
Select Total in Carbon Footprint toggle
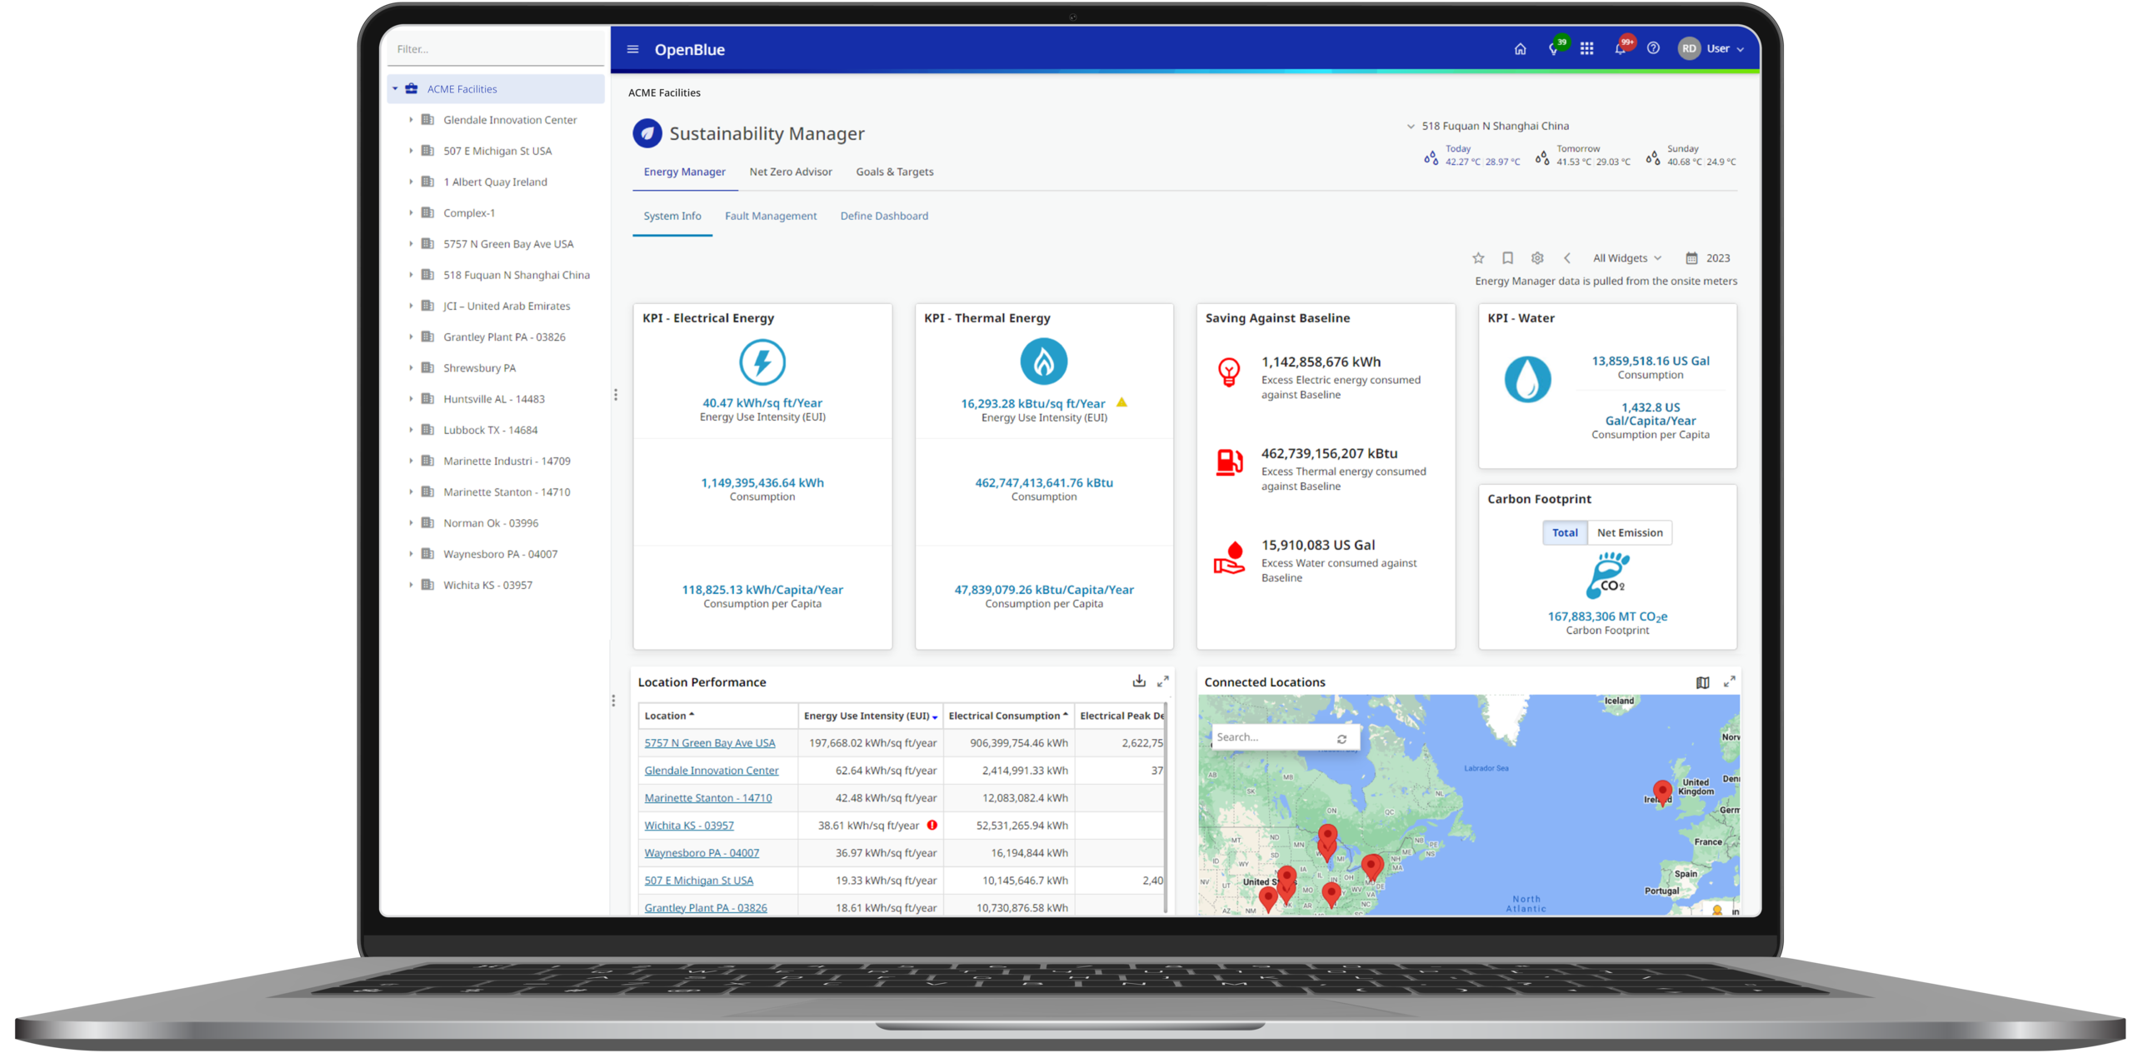1565,533
